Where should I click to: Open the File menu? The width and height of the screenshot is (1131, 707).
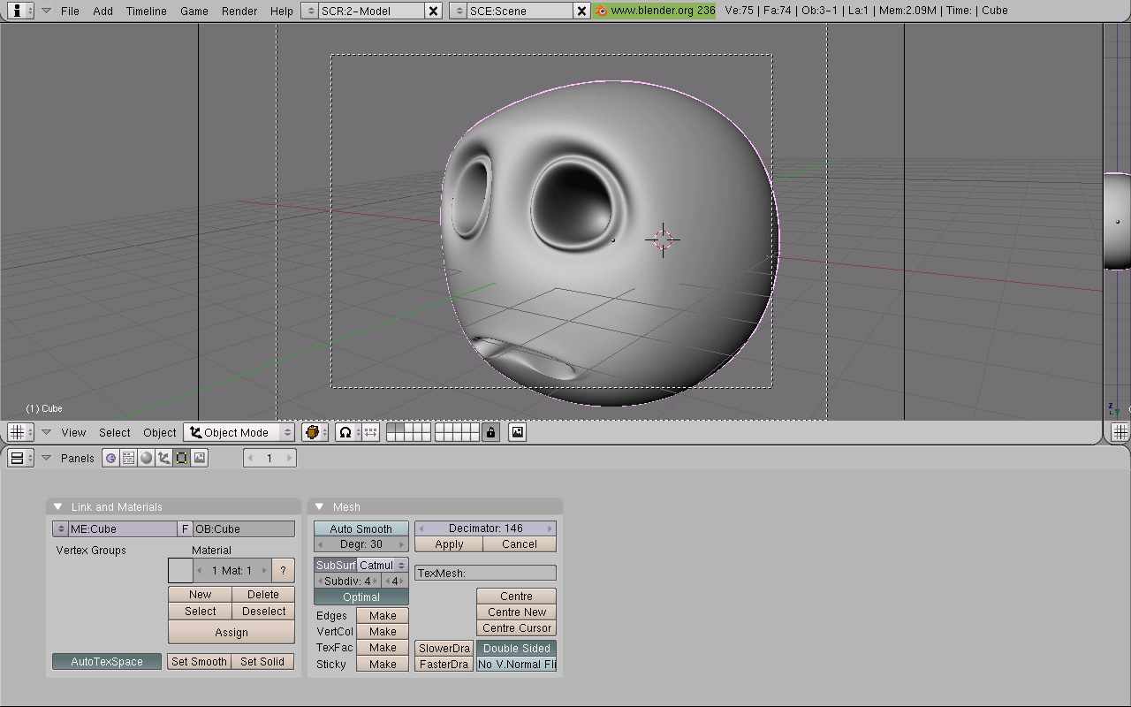pyautogui.click(x=70, y=11)
